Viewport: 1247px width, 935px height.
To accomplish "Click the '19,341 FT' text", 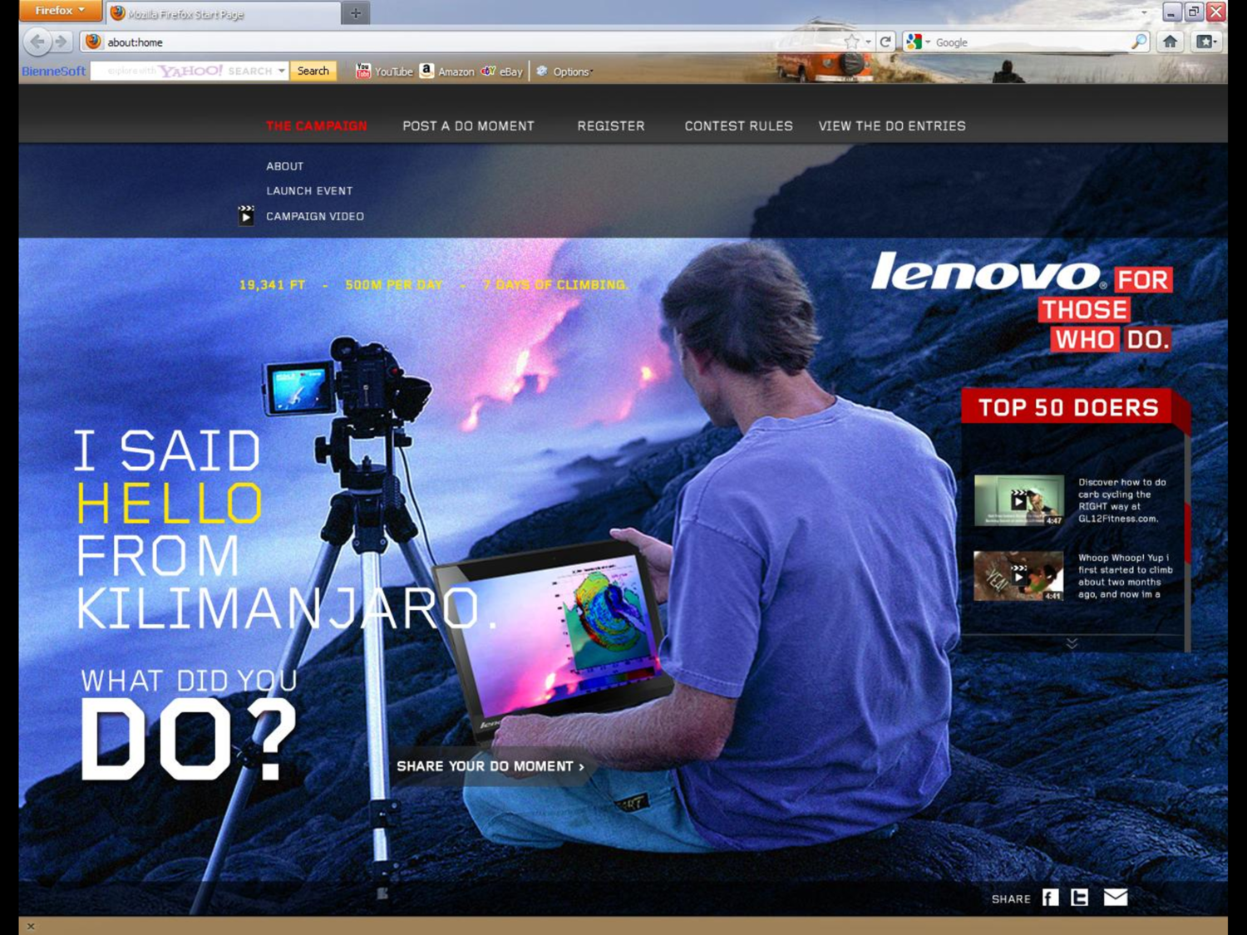I will coord(272,285).
